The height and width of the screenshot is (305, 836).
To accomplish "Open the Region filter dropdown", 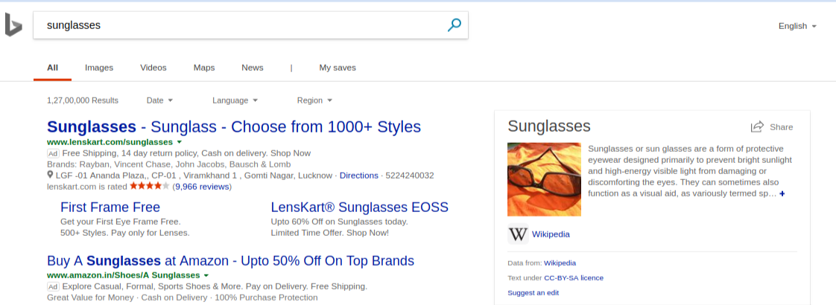I will [314, 100].
